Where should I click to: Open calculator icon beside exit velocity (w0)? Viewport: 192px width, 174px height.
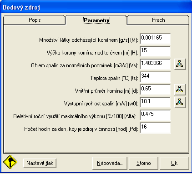180,102
